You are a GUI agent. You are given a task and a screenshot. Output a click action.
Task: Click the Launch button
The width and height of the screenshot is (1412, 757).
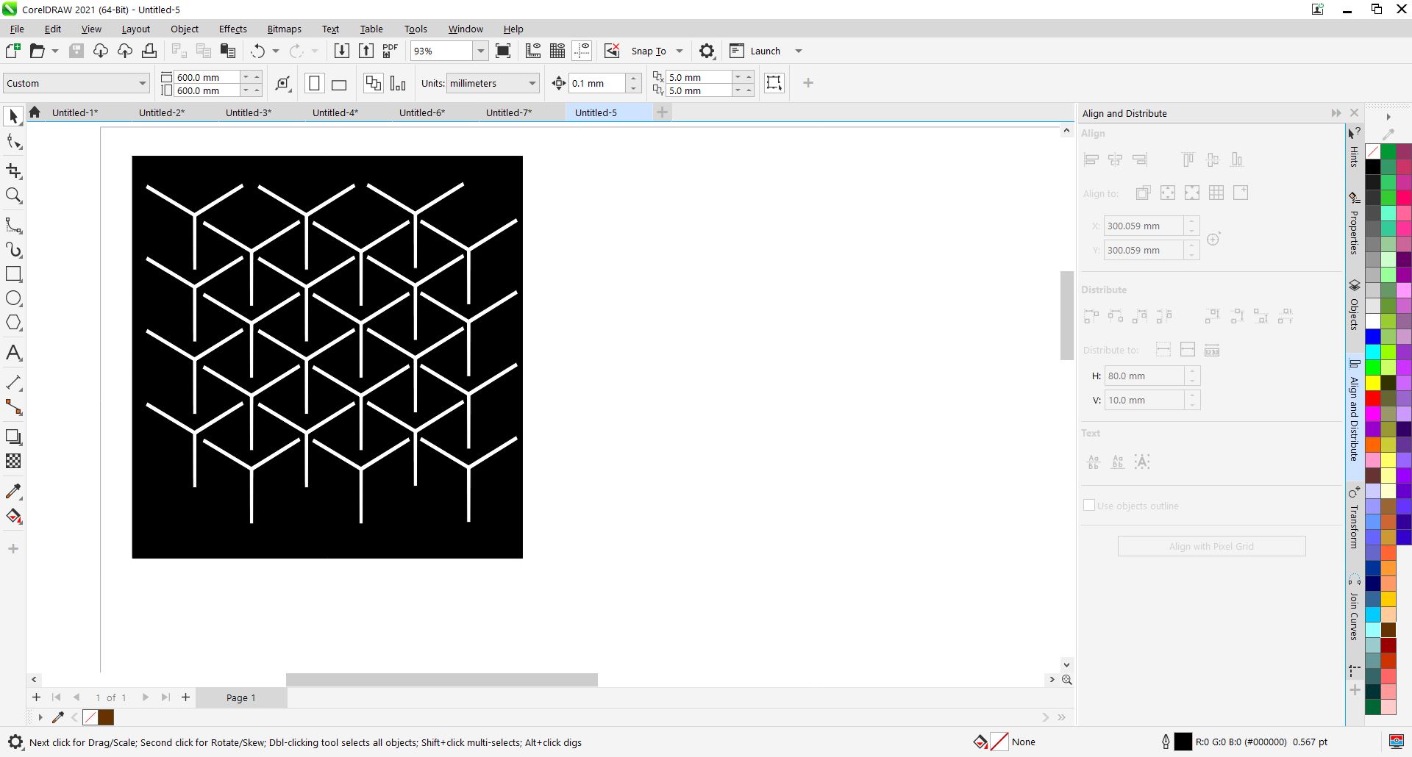click(x=765, y=51)
